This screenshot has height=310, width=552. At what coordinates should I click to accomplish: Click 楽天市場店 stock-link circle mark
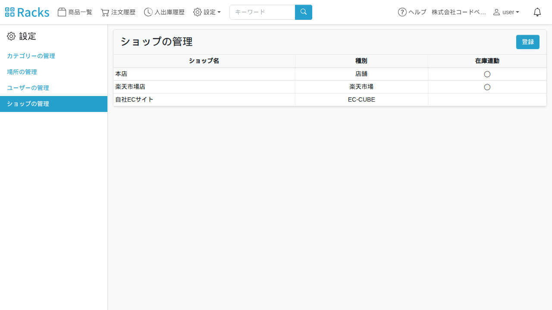(x=487, y=87)
